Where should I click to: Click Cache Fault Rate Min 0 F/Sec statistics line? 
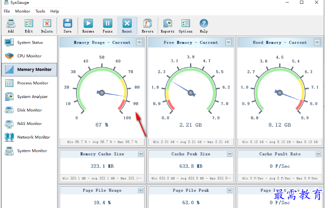[280, 178]
